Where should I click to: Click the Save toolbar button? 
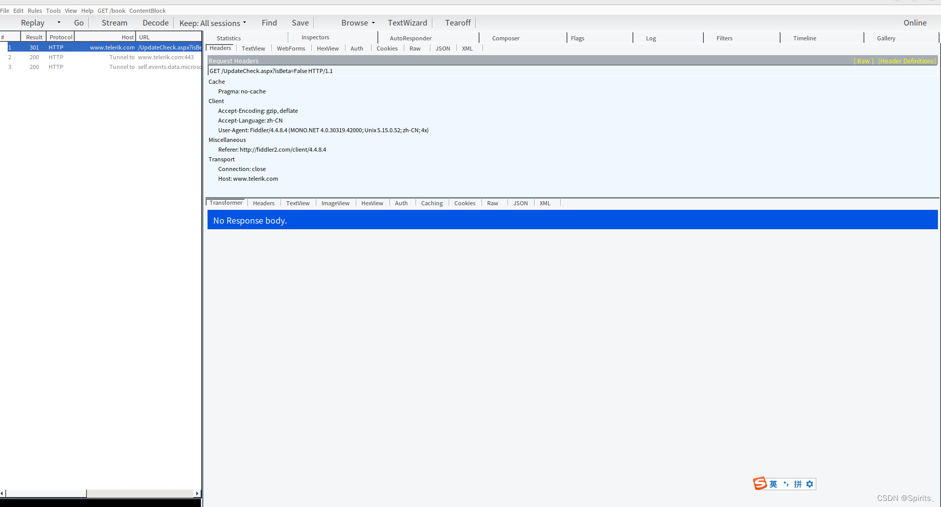coord(300,23)
